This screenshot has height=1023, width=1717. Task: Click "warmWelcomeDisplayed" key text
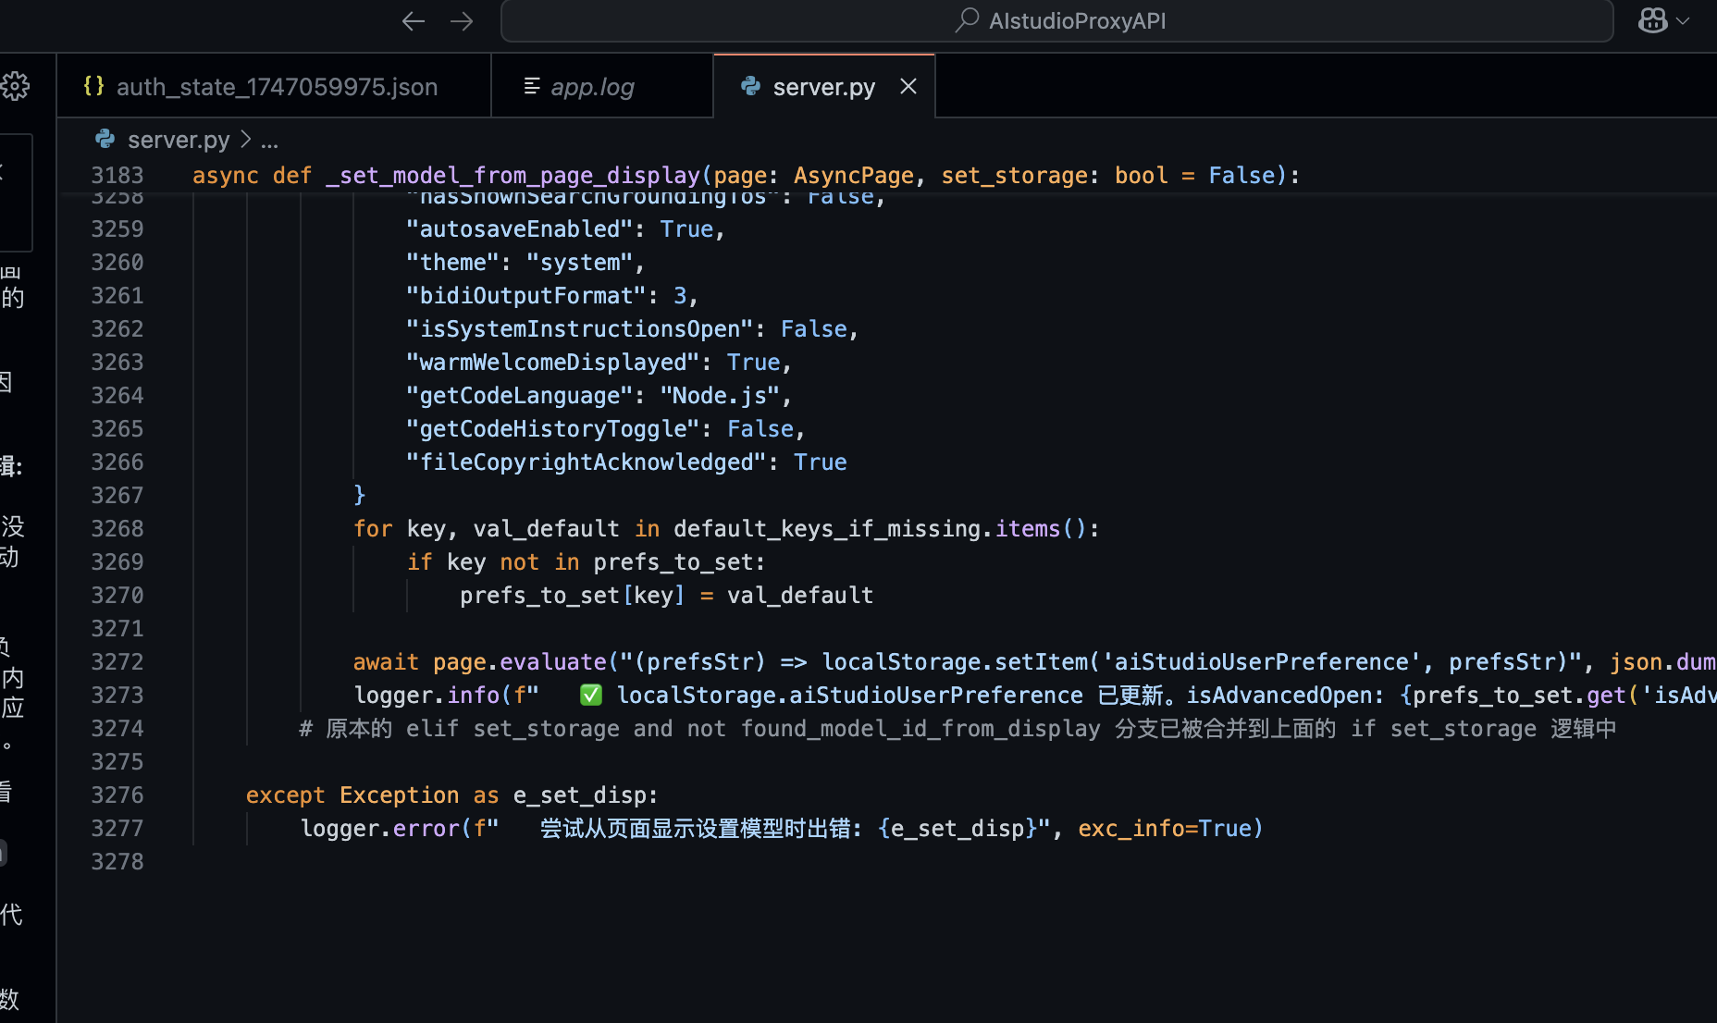point(553,363)
